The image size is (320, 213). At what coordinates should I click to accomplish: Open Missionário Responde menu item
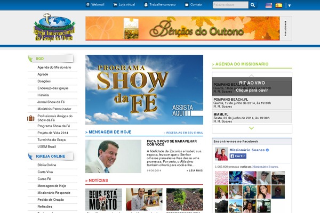coord(54,193)
